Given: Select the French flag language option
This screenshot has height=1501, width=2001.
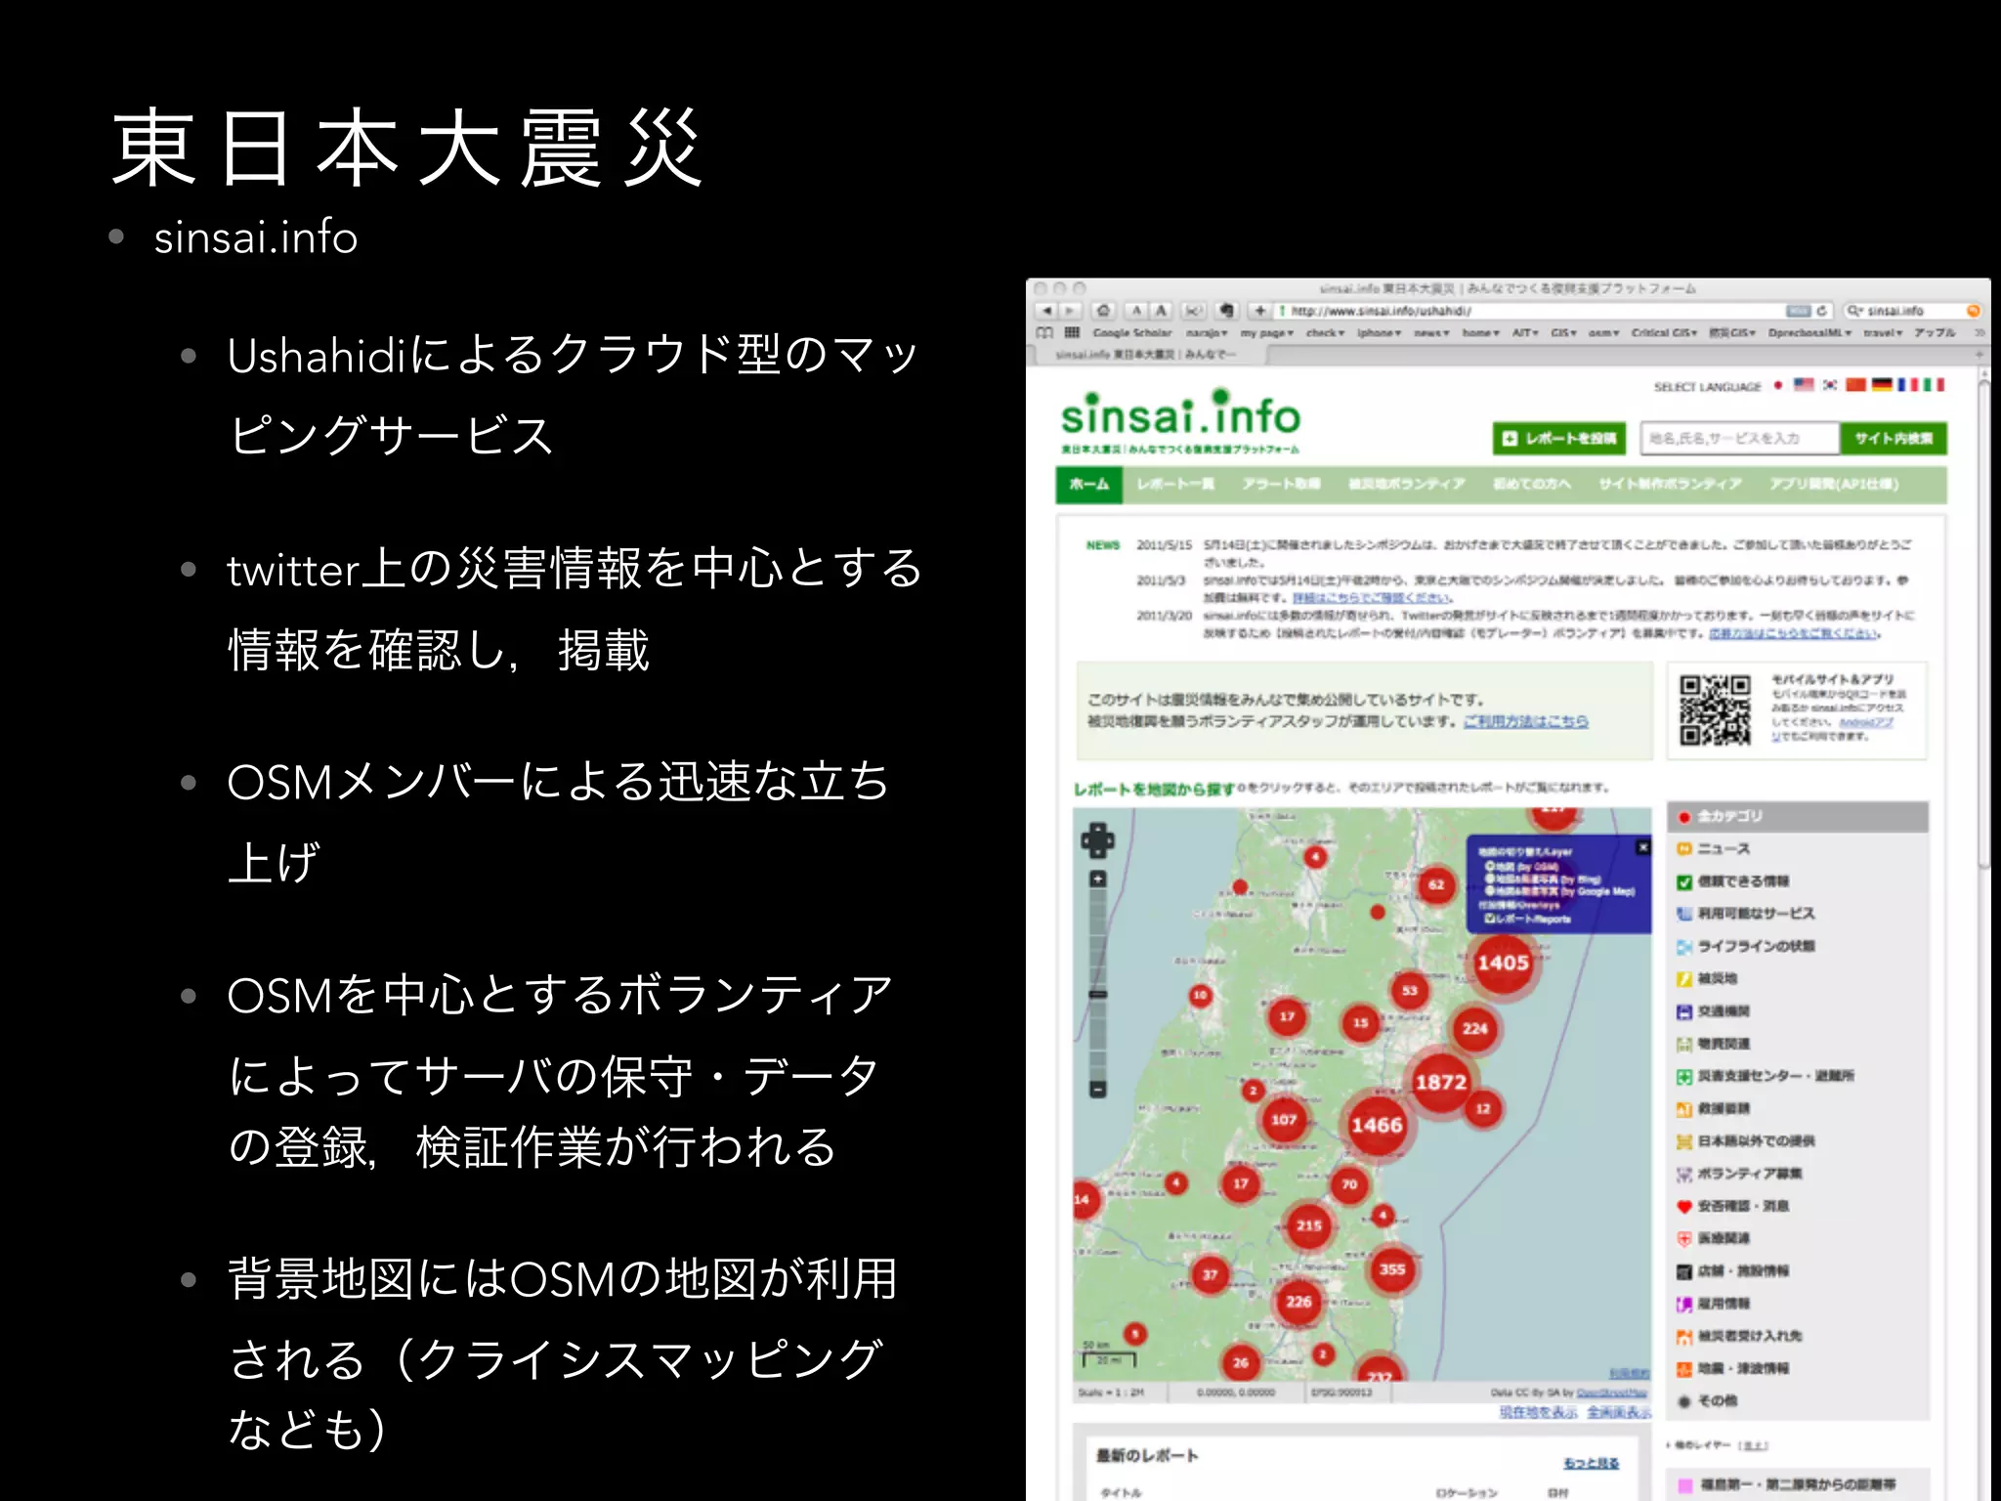Looking at the screenshot, I should point(1907,385).
